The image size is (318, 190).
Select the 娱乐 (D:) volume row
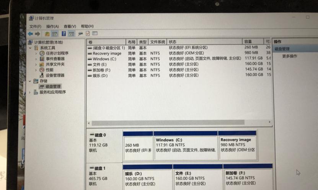coord(179,76)
